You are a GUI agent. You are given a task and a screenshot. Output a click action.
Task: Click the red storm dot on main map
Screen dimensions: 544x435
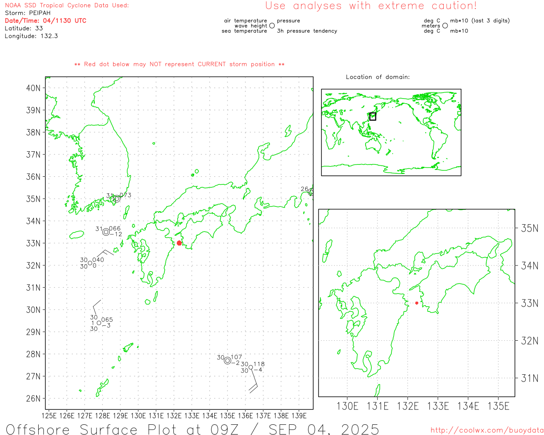coord(179,243)
